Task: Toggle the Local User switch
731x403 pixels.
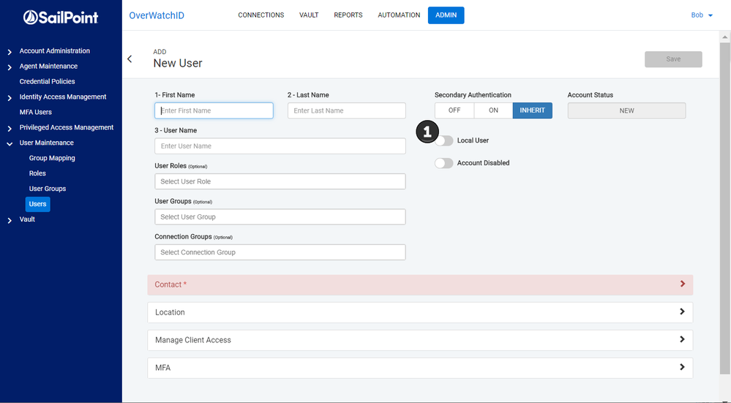Action: pos(444,140)
